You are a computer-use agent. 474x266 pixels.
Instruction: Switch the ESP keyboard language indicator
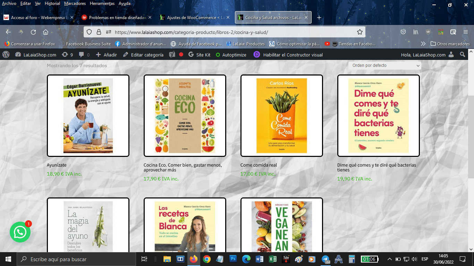425,259
